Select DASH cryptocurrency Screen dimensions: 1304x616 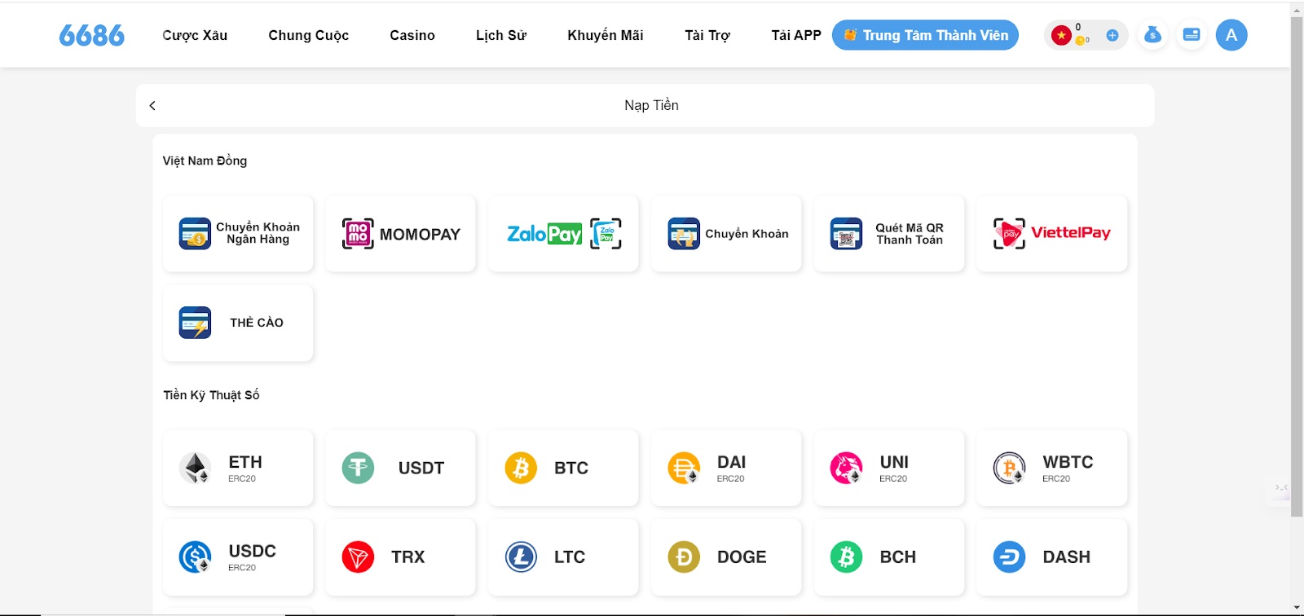tap(1052, 557)
